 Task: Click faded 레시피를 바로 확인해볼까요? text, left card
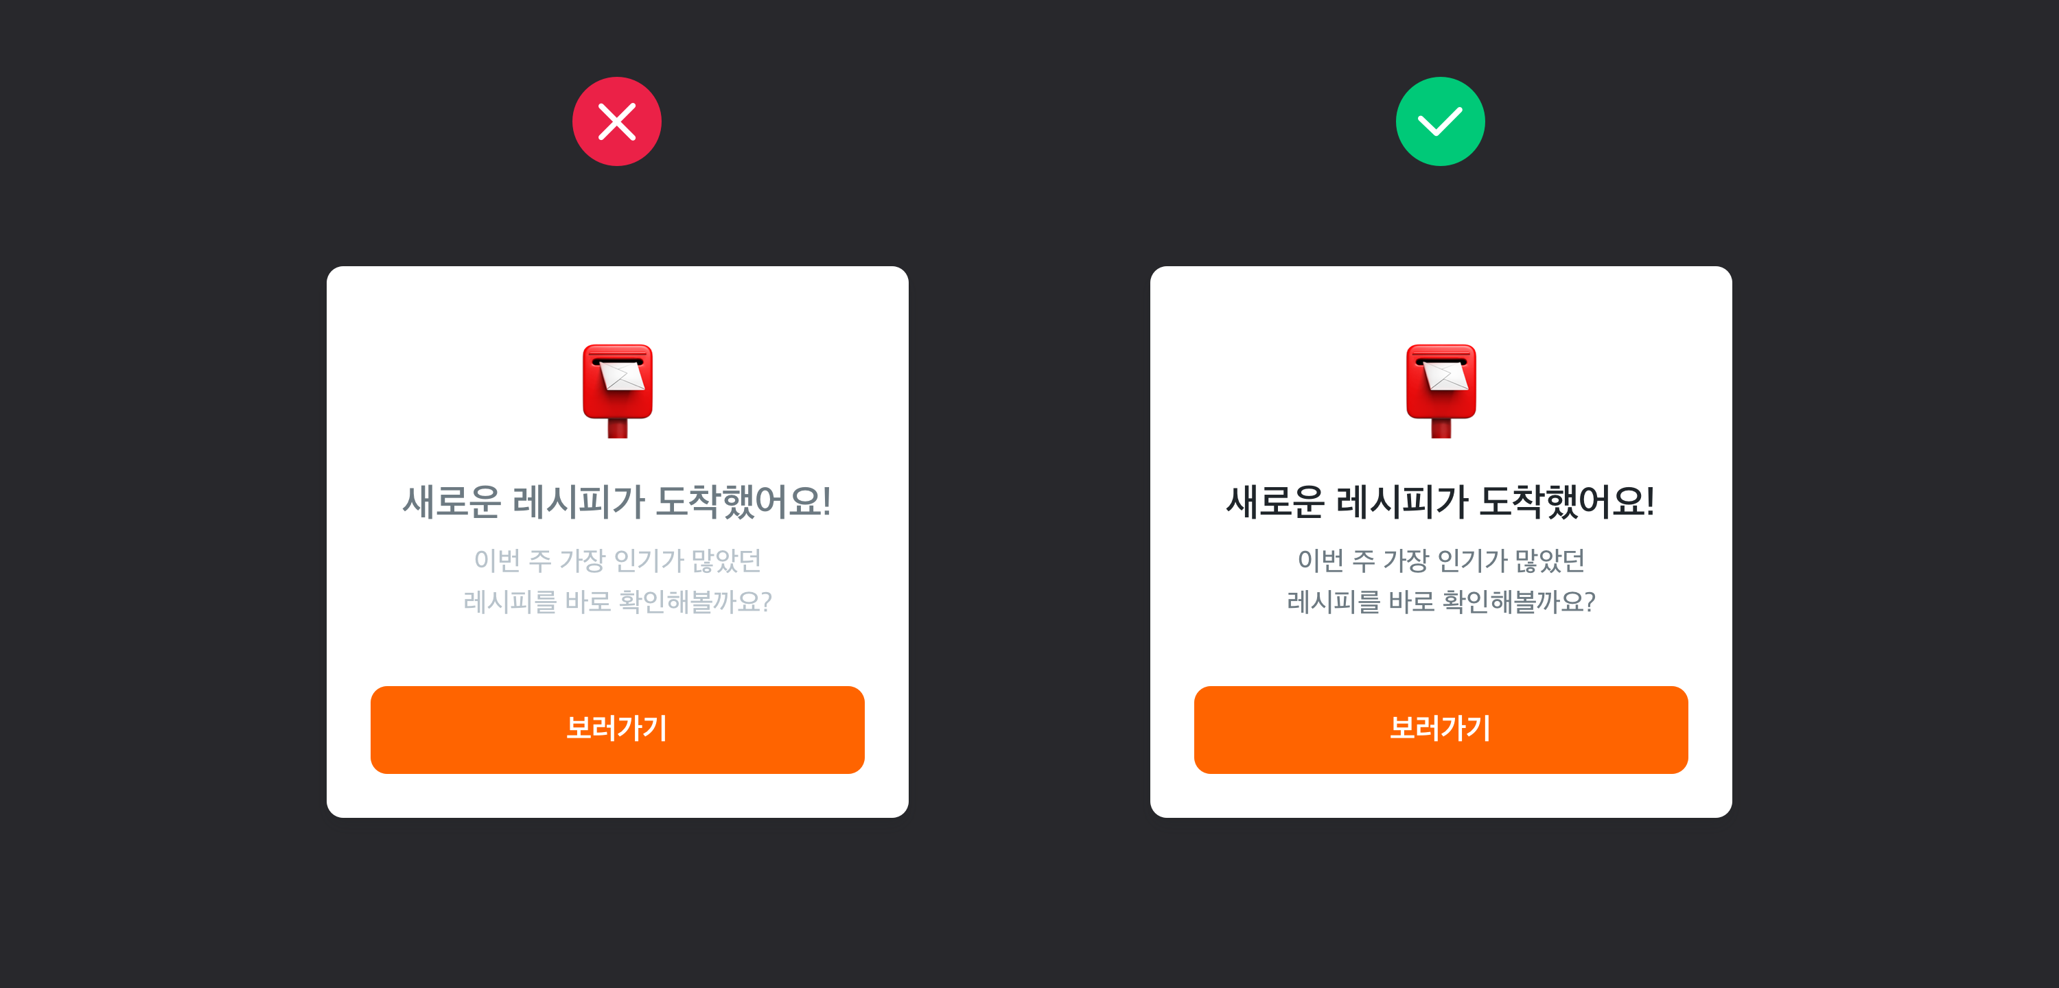[616, 601]
